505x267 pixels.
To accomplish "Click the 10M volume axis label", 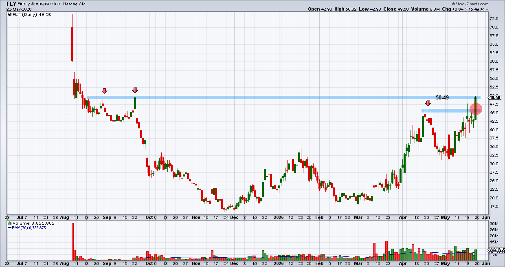I will 493,247.
